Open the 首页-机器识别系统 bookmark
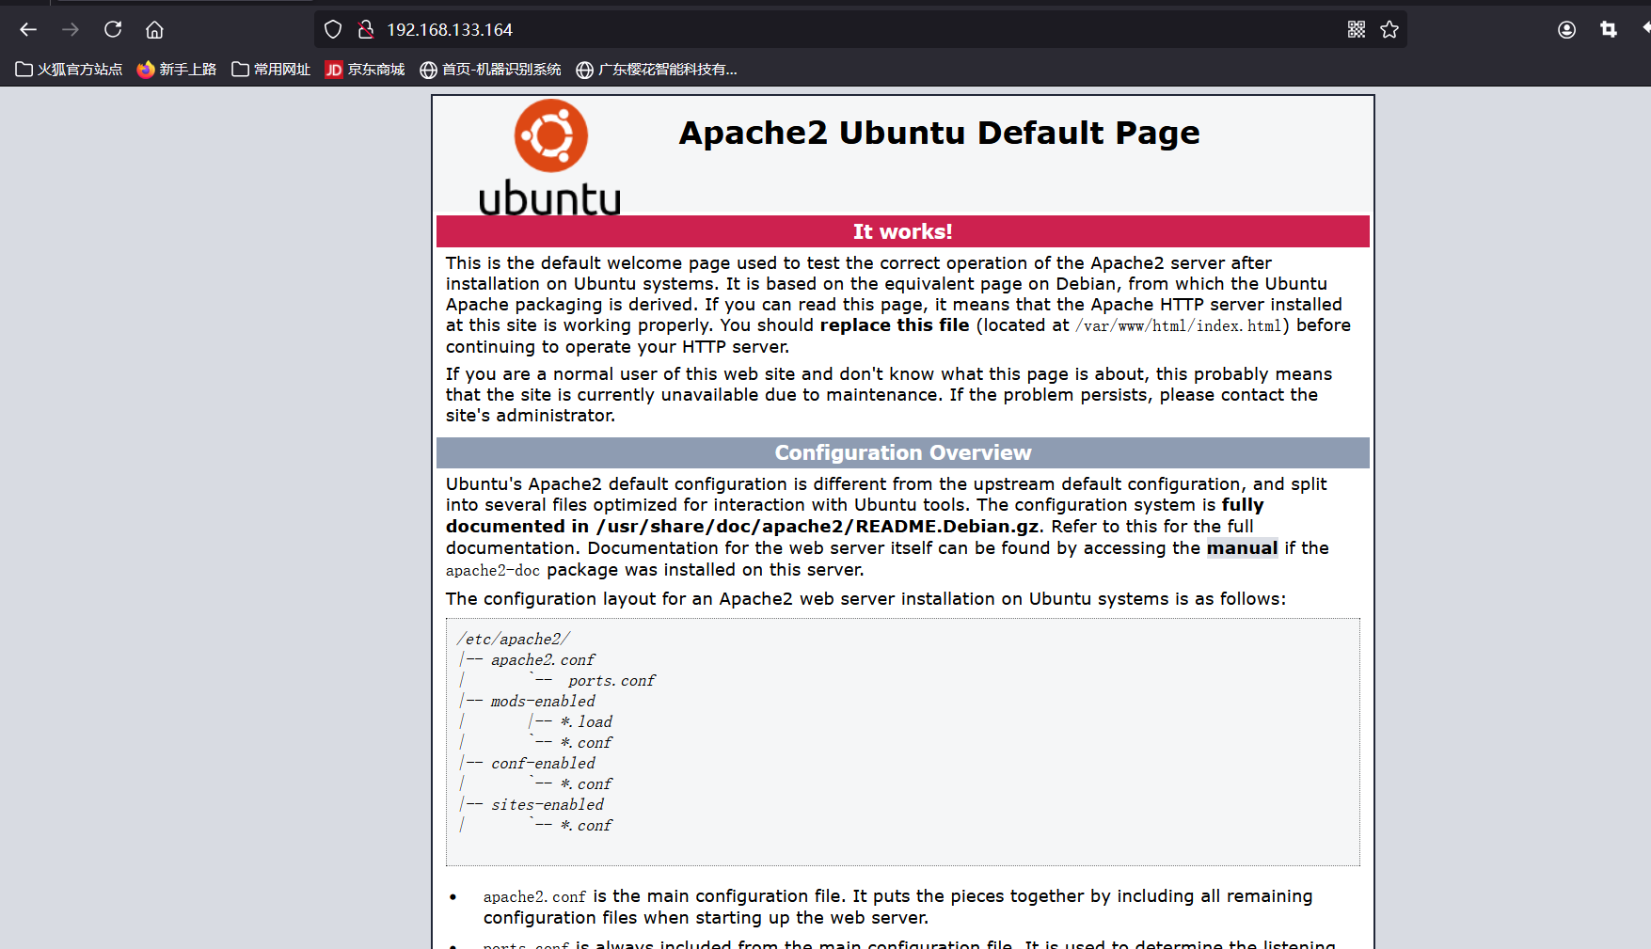 (x=490, y=70)
